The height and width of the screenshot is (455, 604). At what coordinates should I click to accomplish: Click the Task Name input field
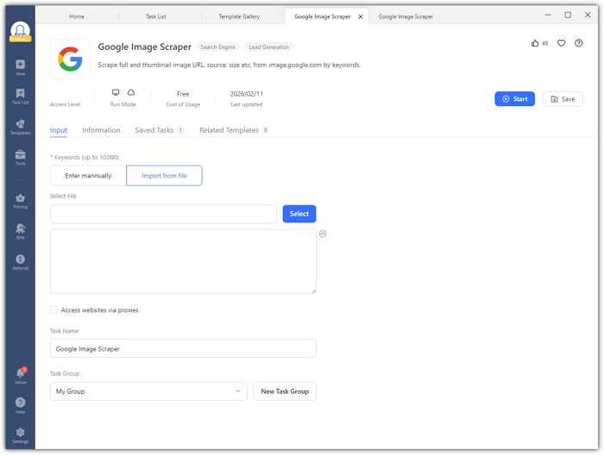click(183, 349)
